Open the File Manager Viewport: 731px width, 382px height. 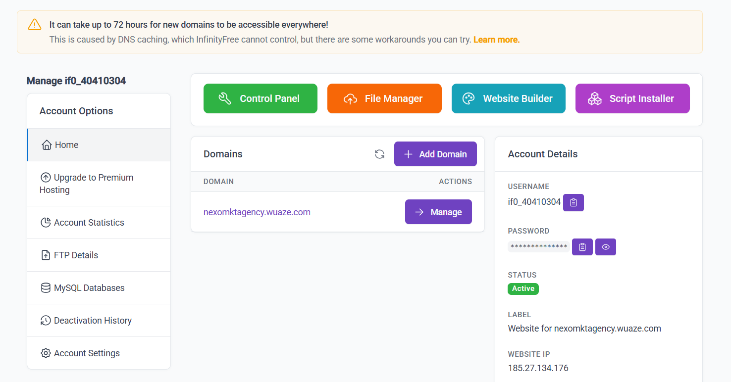[384, 98]
